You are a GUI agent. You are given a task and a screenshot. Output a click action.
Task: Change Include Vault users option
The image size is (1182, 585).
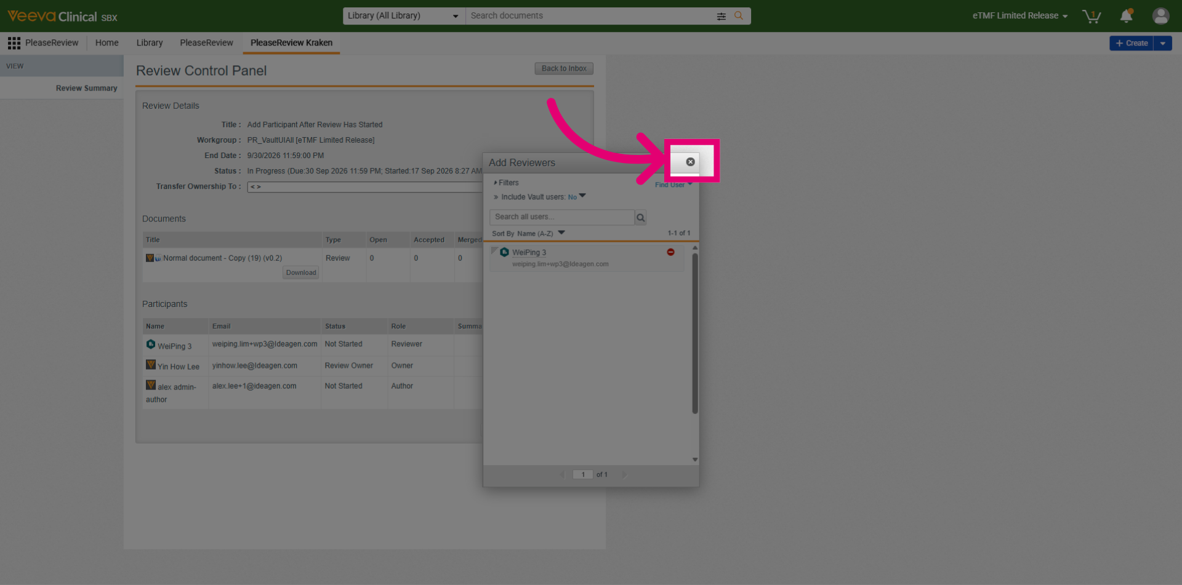tap(577, 197)
